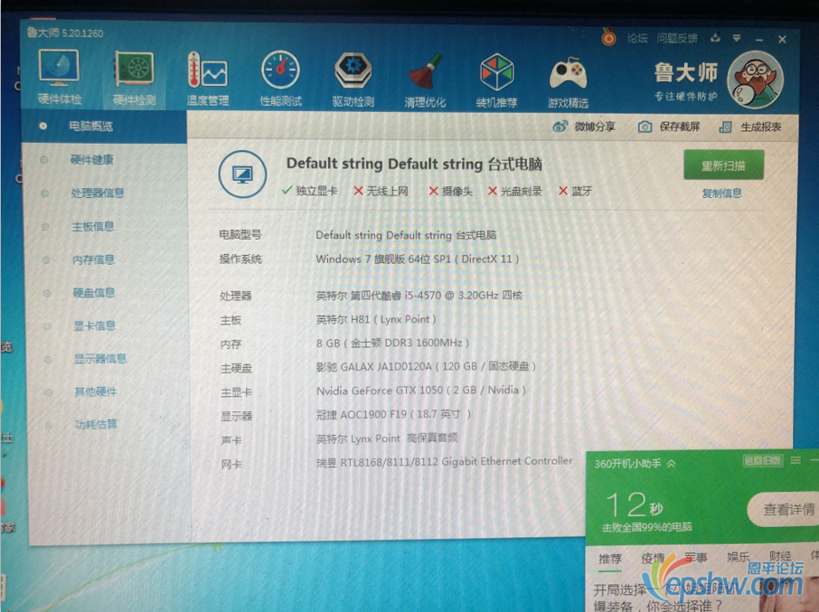Switch to the 娱乐 tab in 360 popup
The image size is (819, 612).
[x=739, y=557]
